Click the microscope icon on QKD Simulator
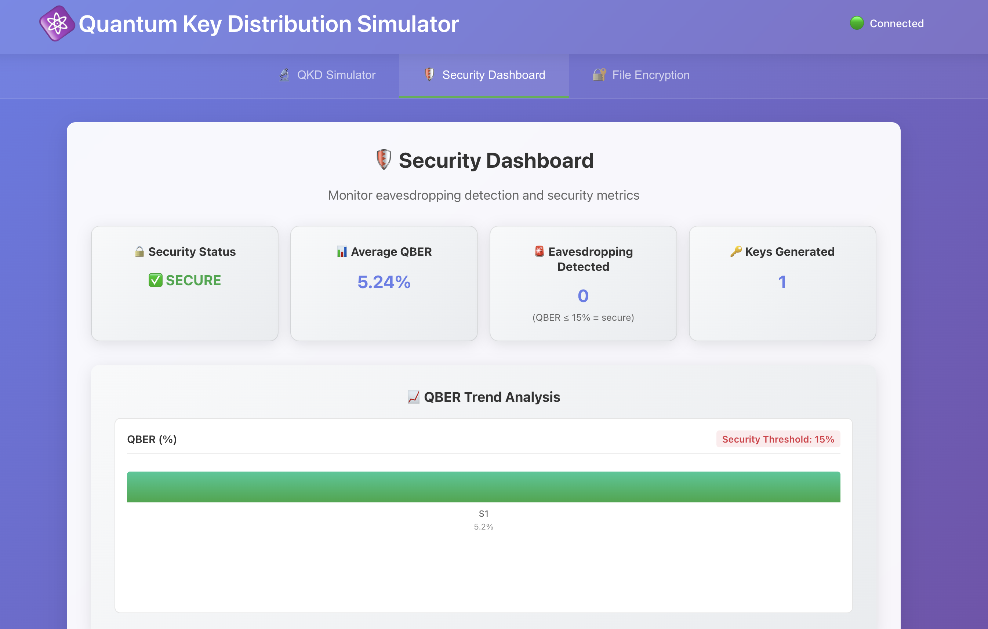The width and height of the screenshot is (988, 629). click(x=284, y=74)
